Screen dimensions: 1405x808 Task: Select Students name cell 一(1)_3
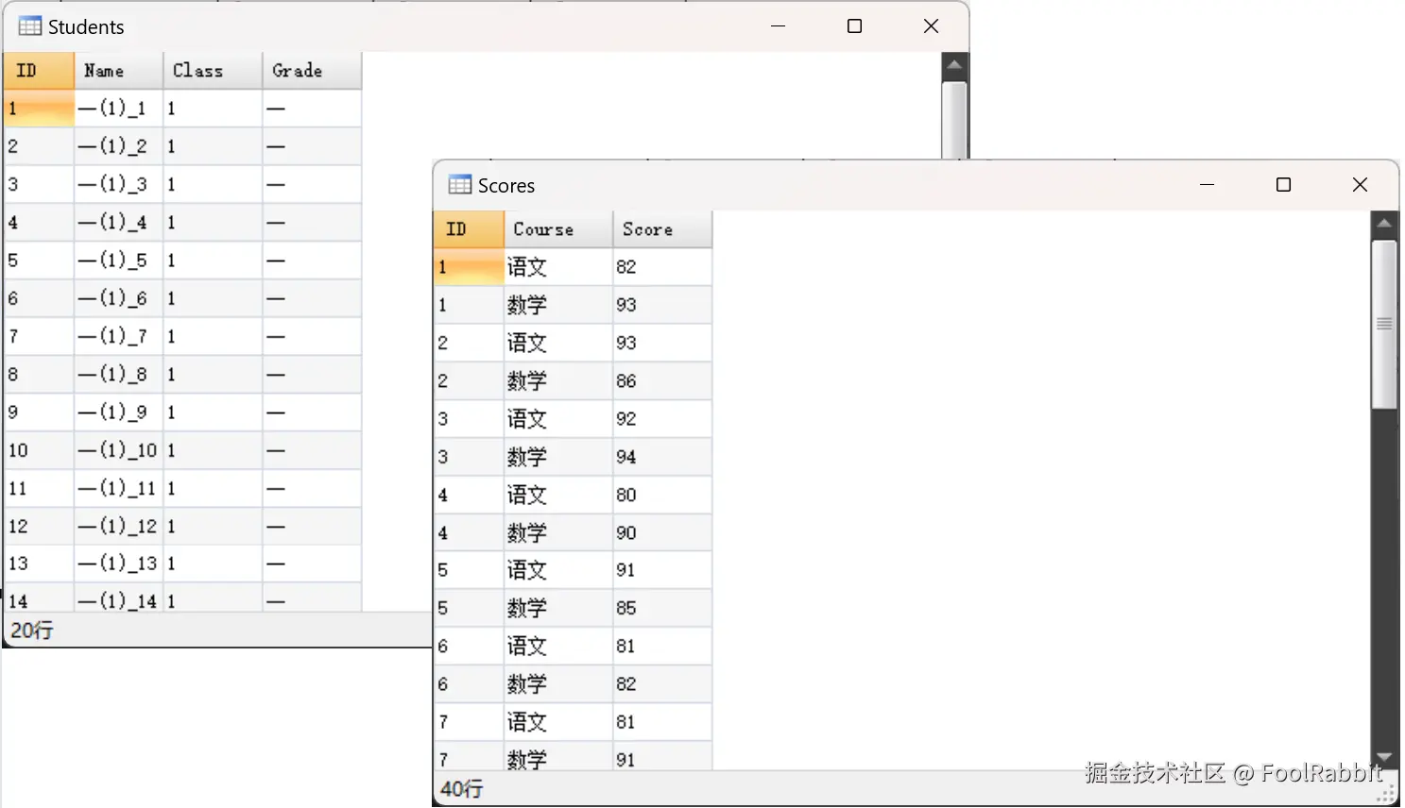118,184
